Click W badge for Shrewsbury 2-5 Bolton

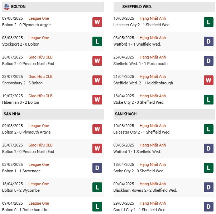[97, 80]
